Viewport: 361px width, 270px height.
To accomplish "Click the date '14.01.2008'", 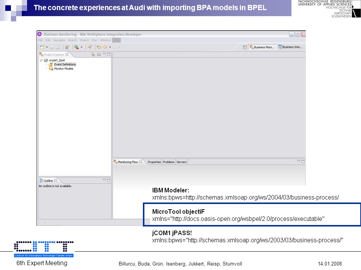I will pos(330,264).
